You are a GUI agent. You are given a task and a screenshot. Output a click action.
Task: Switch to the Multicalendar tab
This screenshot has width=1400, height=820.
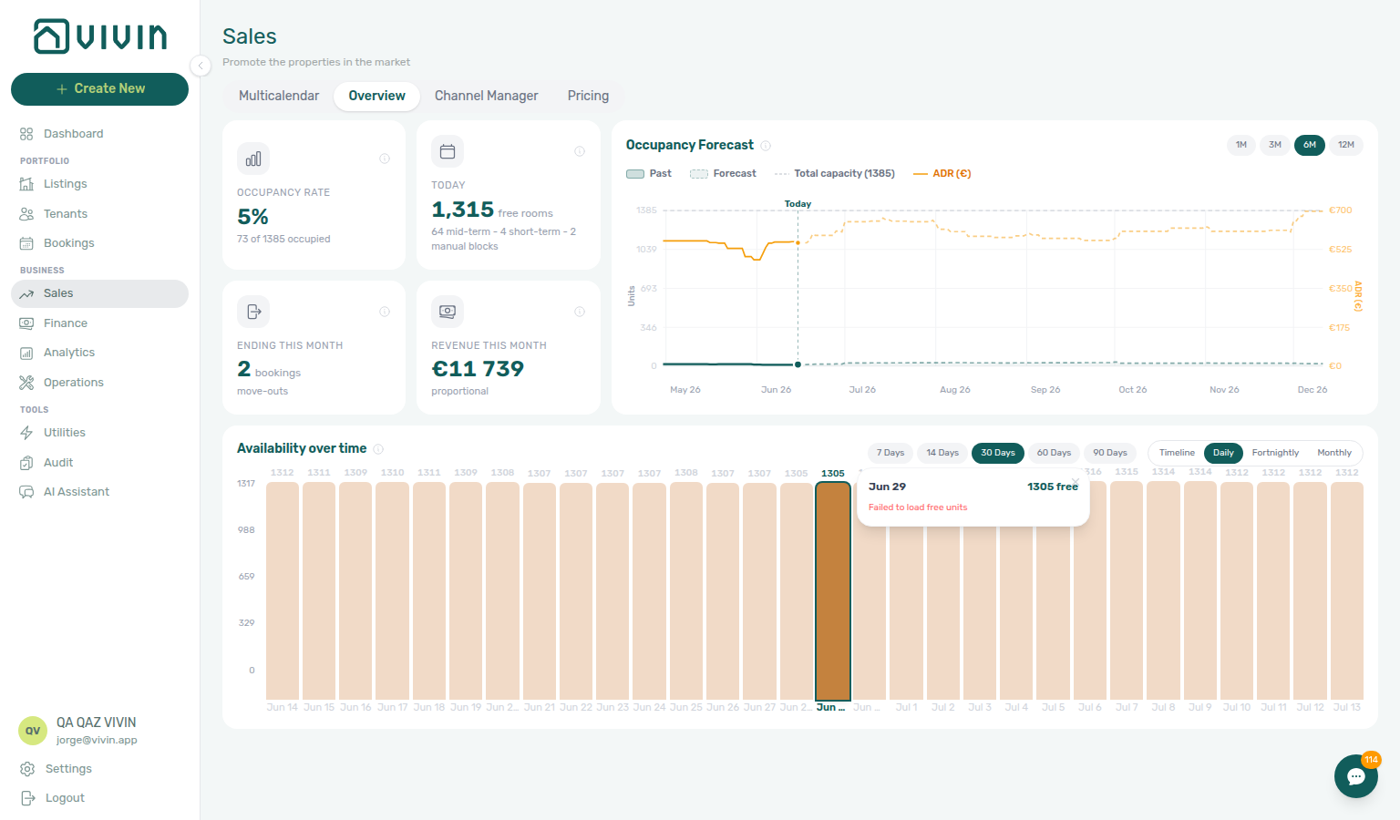(x=279, y=96)
